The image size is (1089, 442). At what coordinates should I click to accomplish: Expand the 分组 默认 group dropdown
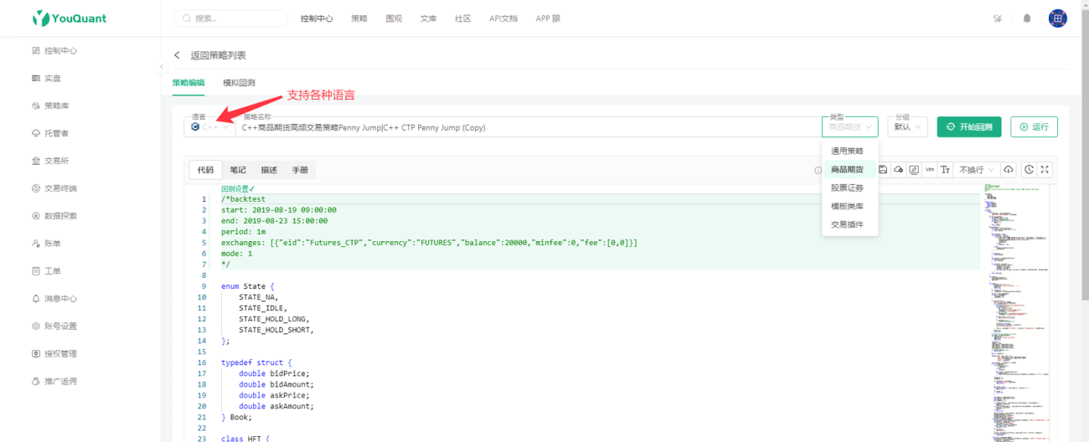(x=908, y=127)
